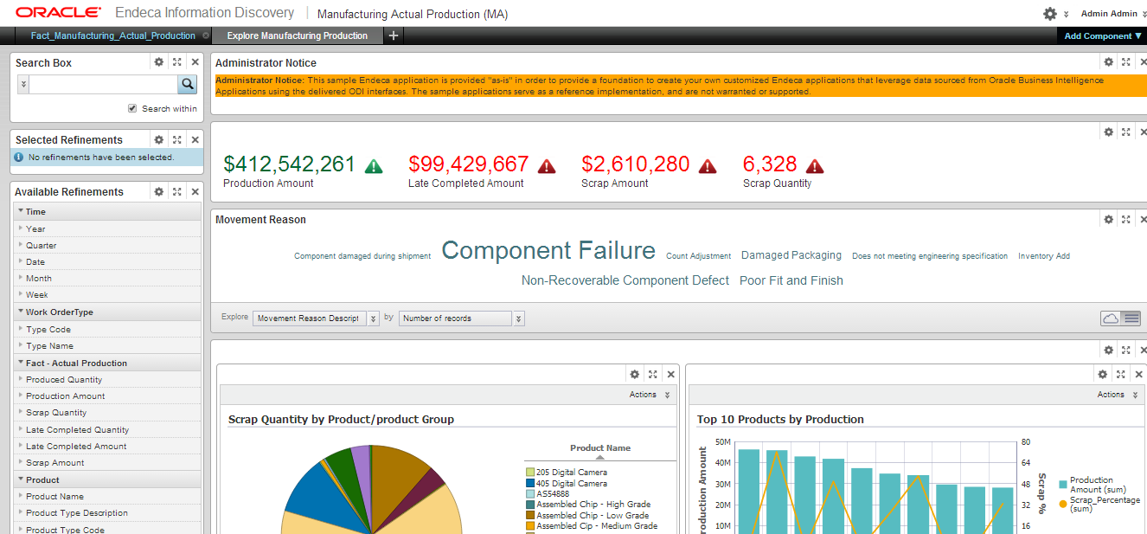Open Selected Refinements settings gear

pos(158,139)
